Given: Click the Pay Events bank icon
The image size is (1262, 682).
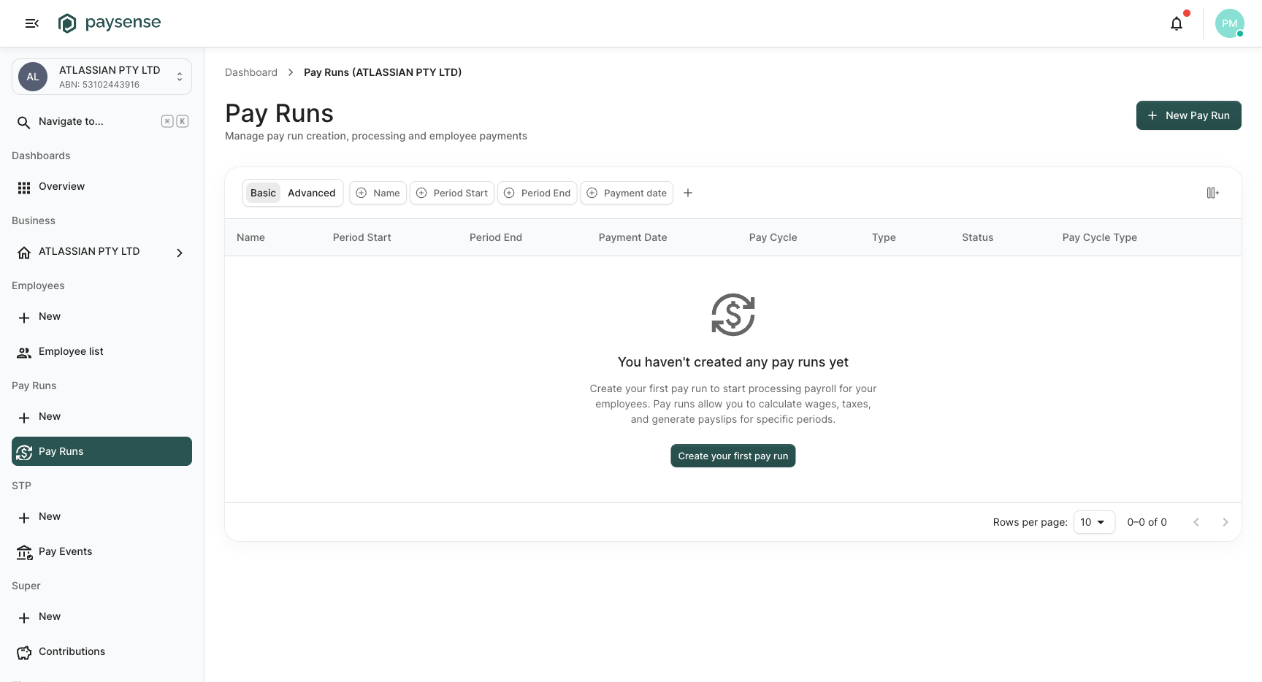Looking at the screenshot, I should coord(24,552).
